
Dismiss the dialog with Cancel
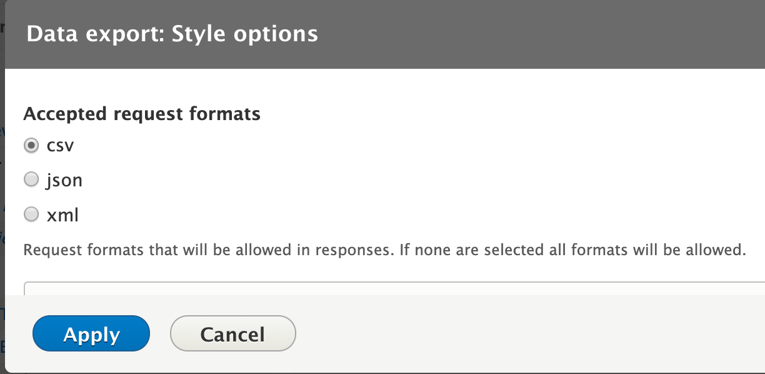click(232, 334)
